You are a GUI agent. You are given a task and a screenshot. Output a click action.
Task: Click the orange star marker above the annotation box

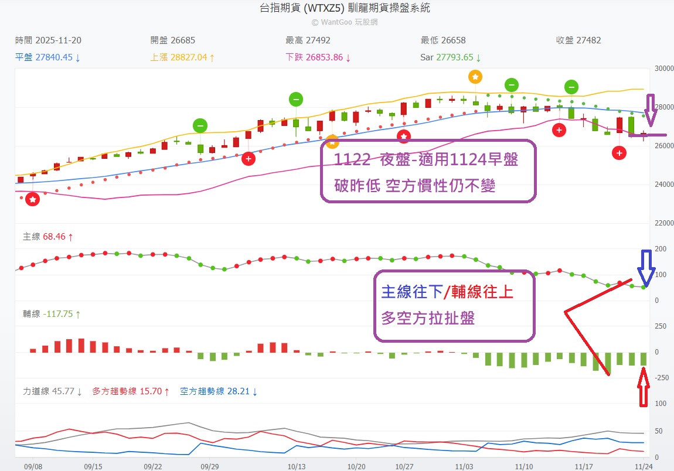pyautogui.click(x=333, y=141)
